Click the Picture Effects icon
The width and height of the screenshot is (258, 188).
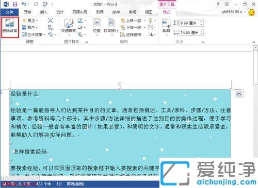[80, 27]
